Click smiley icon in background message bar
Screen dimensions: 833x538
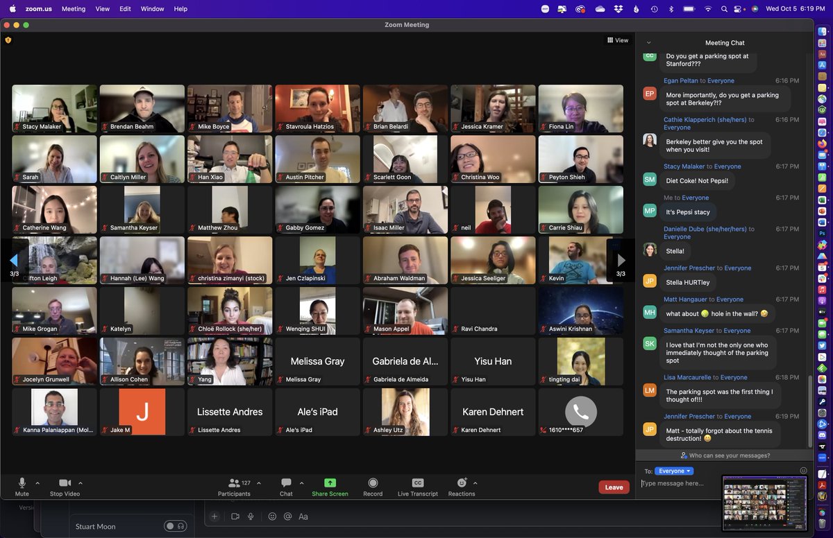click(272, 517)
